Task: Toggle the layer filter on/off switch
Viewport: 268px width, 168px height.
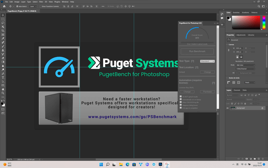Action: (259, 95)
